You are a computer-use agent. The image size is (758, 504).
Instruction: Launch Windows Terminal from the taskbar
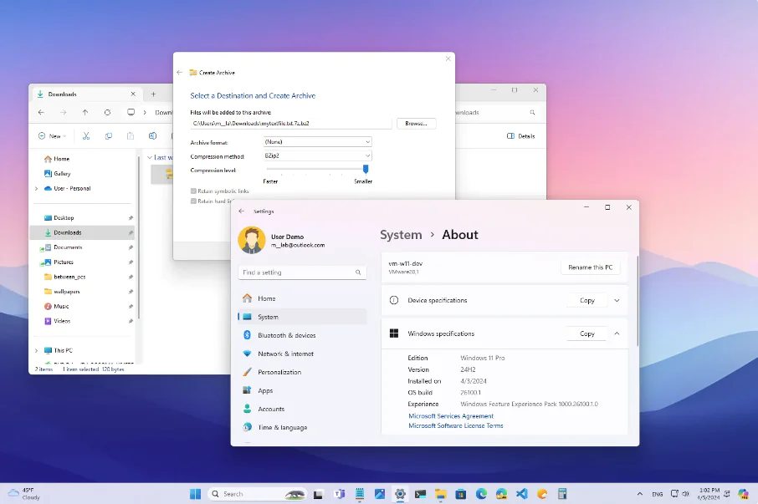point(420,493)
